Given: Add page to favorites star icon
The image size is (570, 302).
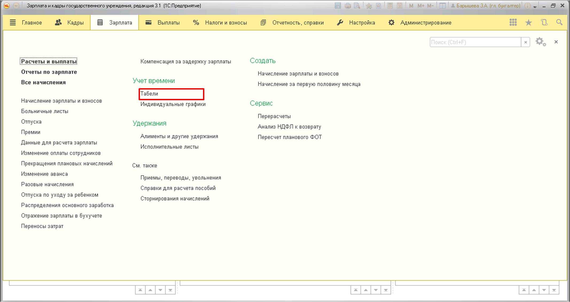Looking at the screenshot, I should pos(369,6).
